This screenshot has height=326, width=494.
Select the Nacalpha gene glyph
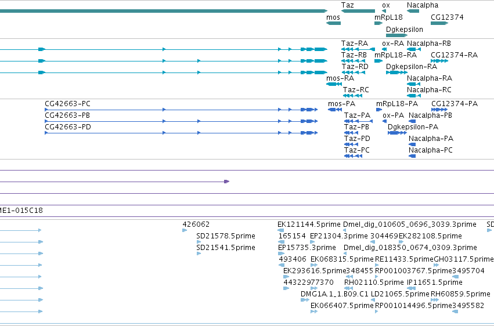413,11
